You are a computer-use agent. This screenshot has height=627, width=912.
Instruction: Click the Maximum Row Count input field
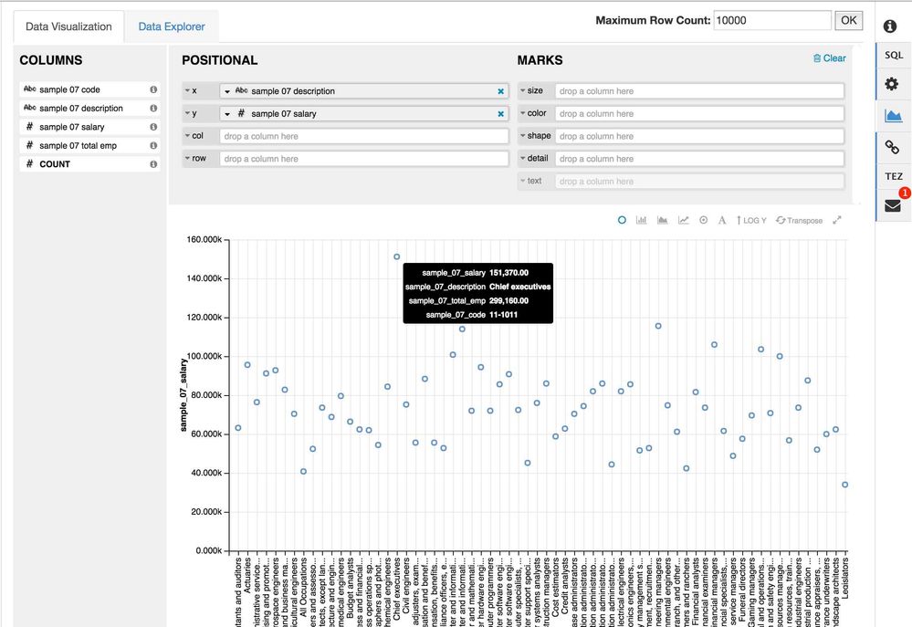771,20
